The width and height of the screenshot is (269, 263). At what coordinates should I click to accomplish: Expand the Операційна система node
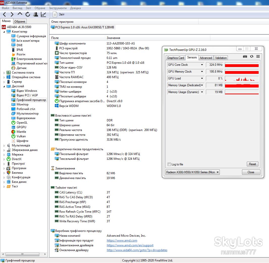[x=4, y=77]
